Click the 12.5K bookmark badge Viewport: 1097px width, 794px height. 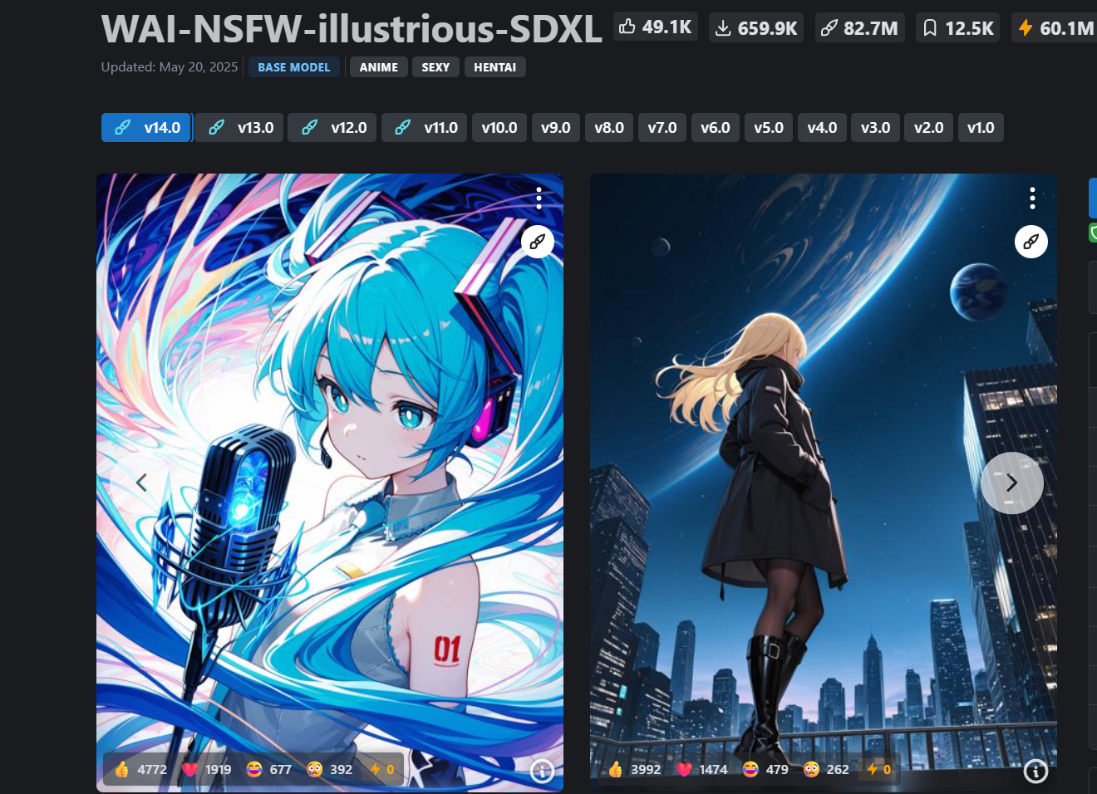click(958, 28)
